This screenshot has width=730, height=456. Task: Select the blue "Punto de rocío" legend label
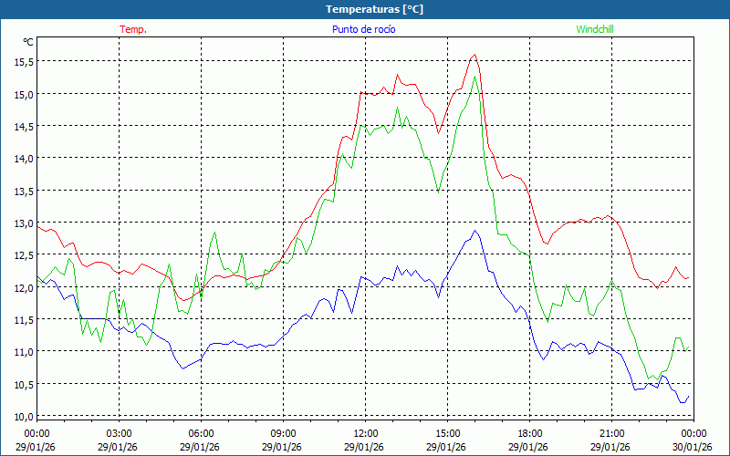click(364, 29)
